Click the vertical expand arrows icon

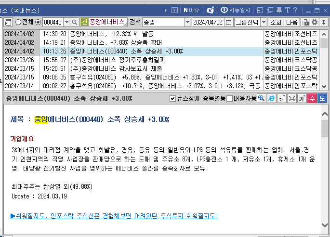tap(324, 22)
